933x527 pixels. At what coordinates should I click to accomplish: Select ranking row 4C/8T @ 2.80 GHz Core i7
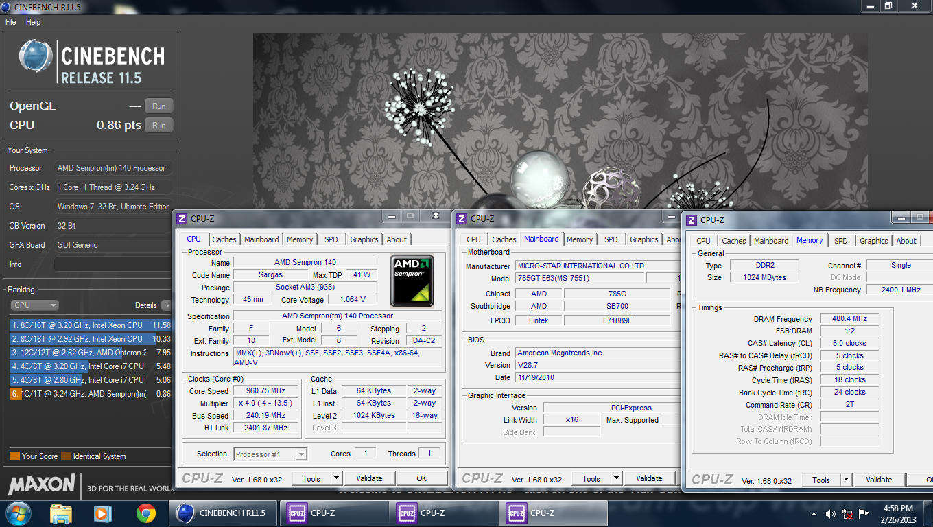[x=91, y=380]
